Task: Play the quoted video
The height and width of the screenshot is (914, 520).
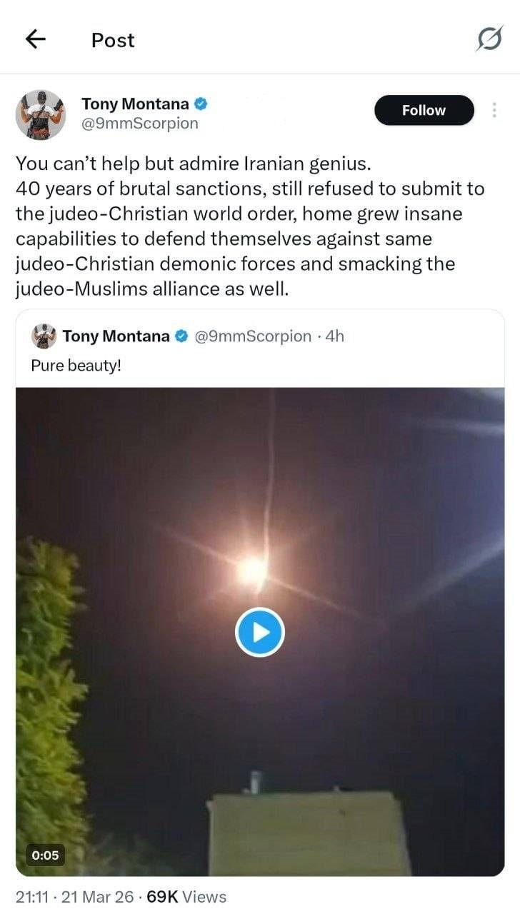Action: point(260,632)
